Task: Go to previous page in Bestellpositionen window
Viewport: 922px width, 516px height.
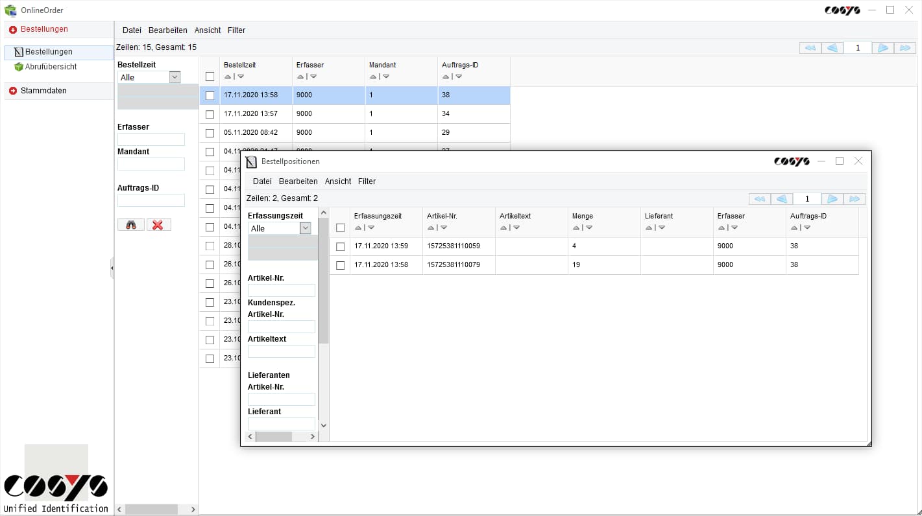Action: (782, 199)
